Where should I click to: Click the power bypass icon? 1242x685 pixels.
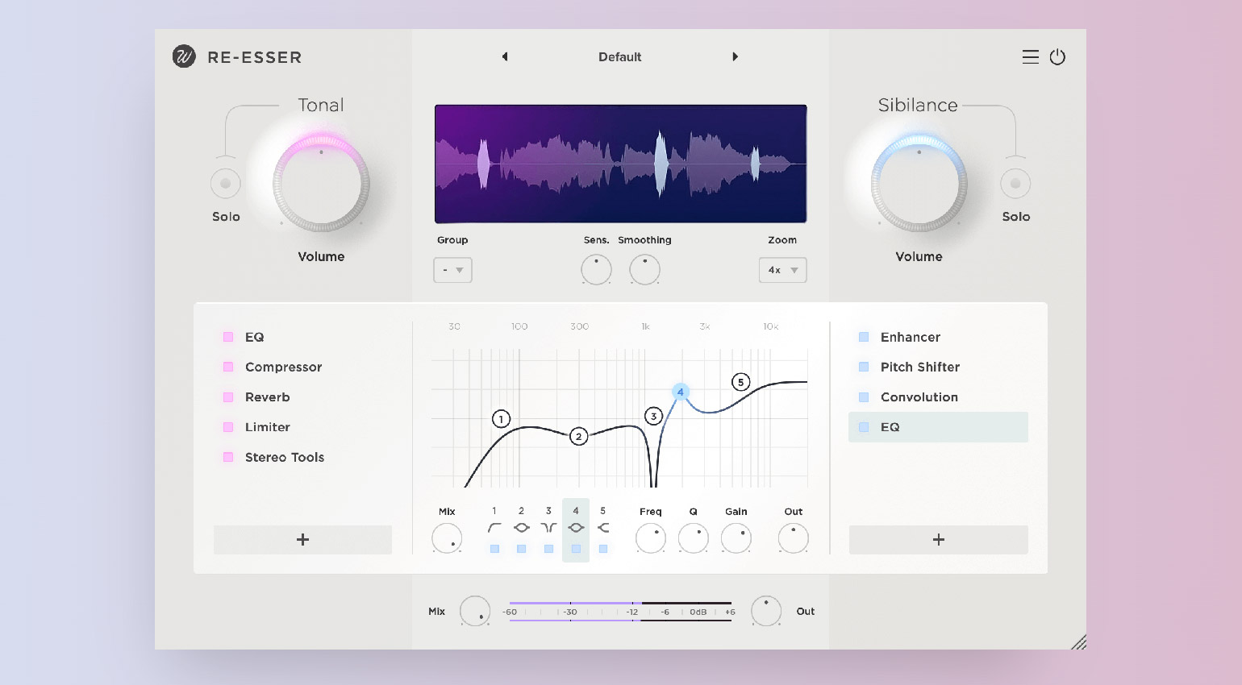[1057, 57]
